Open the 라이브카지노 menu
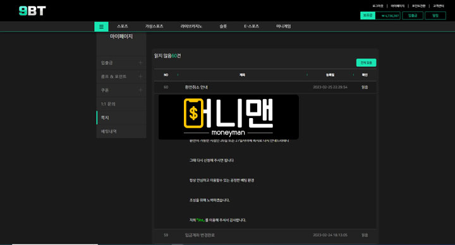 (191, 27)
